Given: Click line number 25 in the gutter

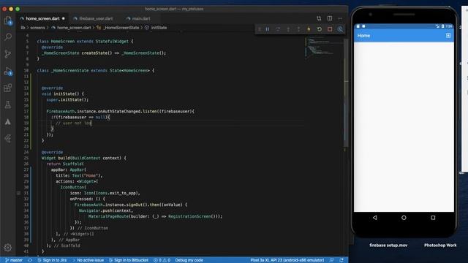Looking at the screenshot, I should 26,158.
